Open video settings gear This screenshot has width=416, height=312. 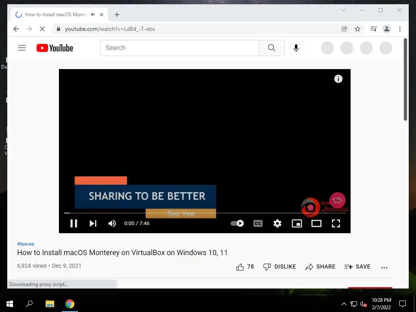point(277,223)
